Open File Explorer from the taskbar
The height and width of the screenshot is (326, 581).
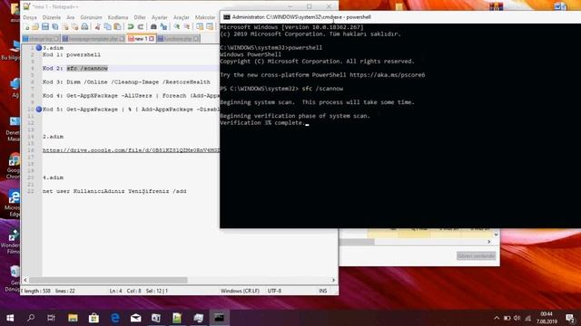(x=73, y=318)
